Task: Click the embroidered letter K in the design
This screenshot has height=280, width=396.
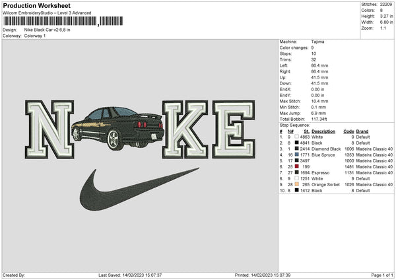Action: (185, 129)
